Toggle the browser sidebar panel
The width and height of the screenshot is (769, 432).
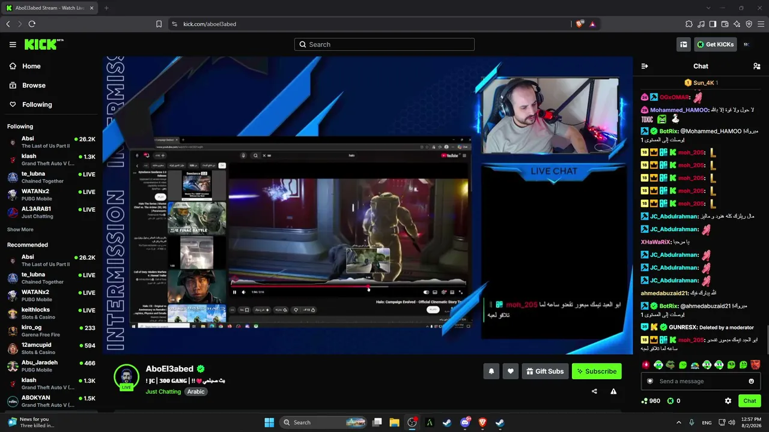click(713, 24)
